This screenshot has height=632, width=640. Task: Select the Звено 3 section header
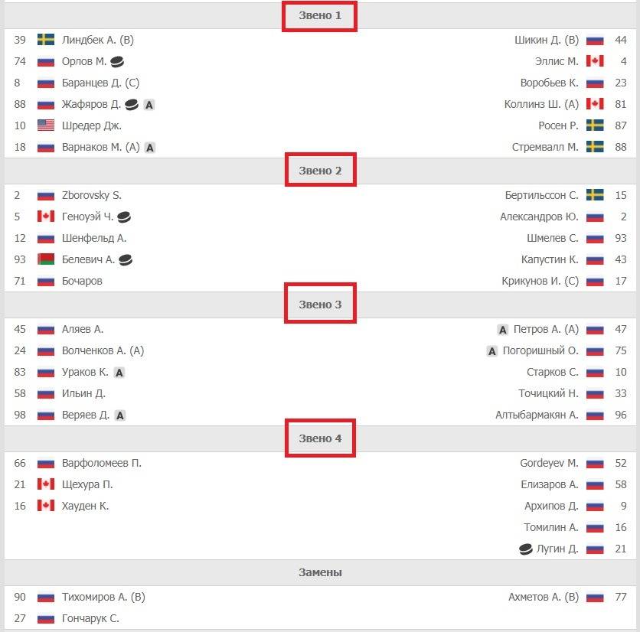[x=320, y=305]
